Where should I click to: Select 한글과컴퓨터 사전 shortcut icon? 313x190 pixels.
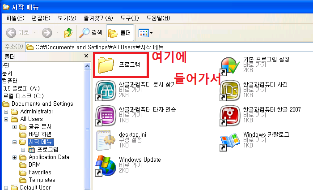click(230, 91)
